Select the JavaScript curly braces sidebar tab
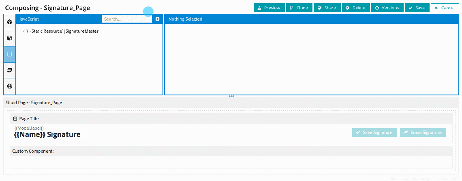Image resolution: width=462 pixels, height=181 pixels. [9, 55]
